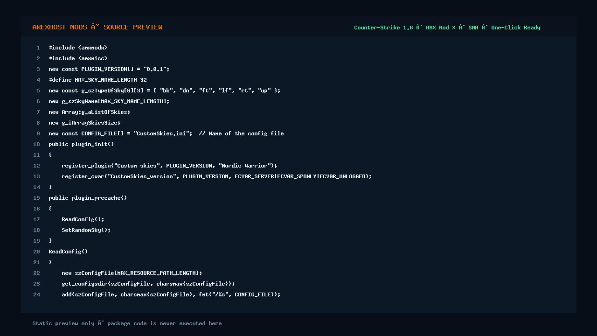Screen dimensions: 597x336
Task: Click line number 16 in the gutter
Action: click(36, 209)
